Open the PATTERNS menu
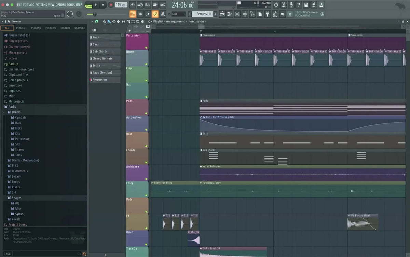 (41, 5)
